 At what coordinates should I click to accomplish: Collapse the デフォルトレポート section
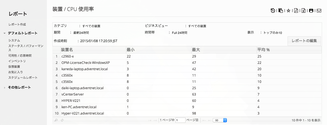(x=5, y=33)
